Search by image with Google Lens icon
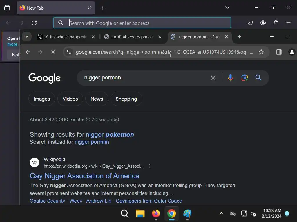The width and height of the screenshot is (297, 222). coord(245,77)
